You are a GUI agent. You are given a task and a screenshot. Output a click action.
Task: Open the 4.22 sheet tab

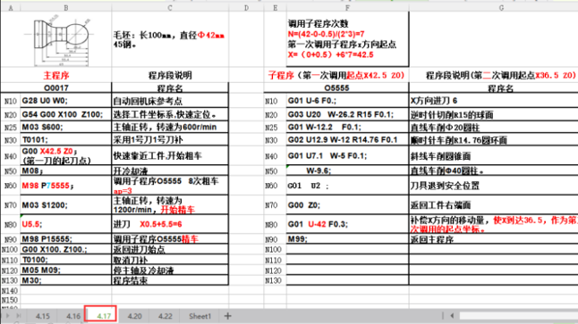[x=166, y=316]
